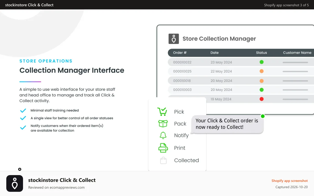Click Captured 2026-10-20 text
The width and height of the screenshot is (314, 196).
click(x=291, y=187)
